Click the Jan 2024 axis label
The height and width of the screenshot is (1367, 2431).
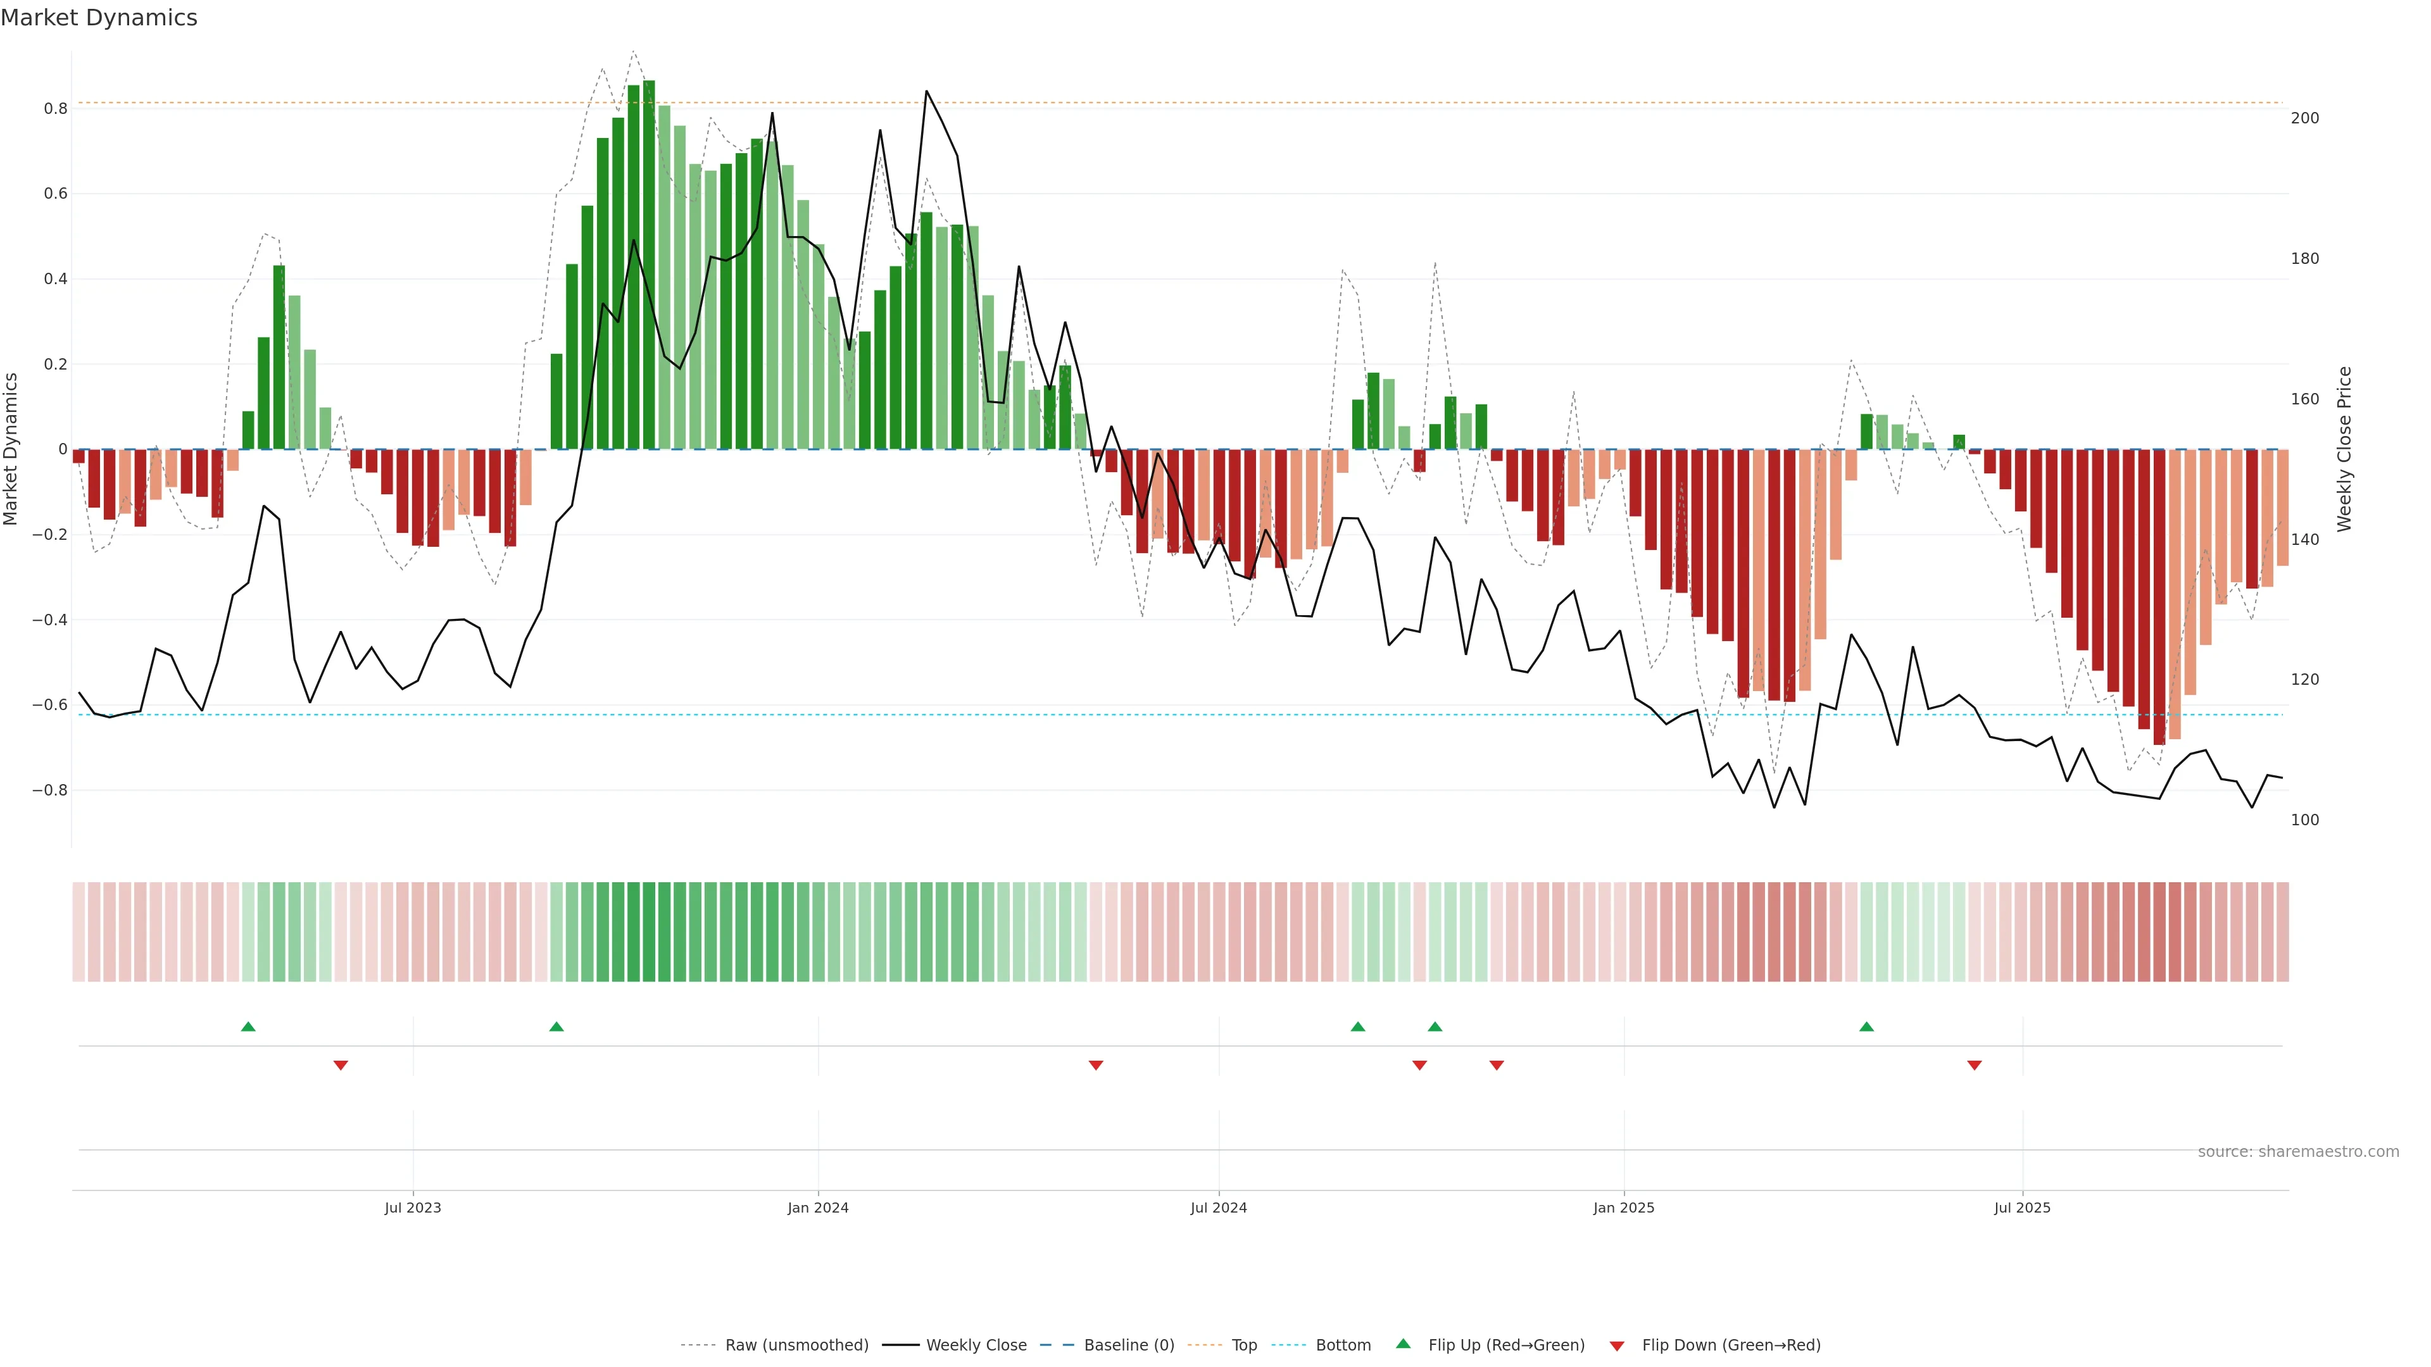click(x=818, y=1208)
